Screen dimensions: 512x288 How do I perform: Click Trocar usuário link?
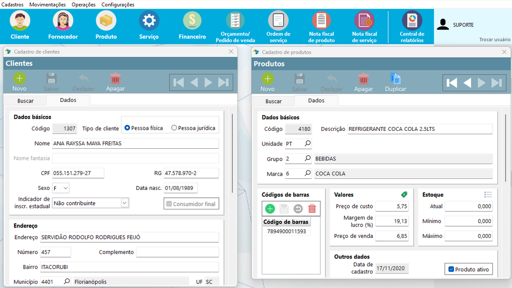coord(494,40)
